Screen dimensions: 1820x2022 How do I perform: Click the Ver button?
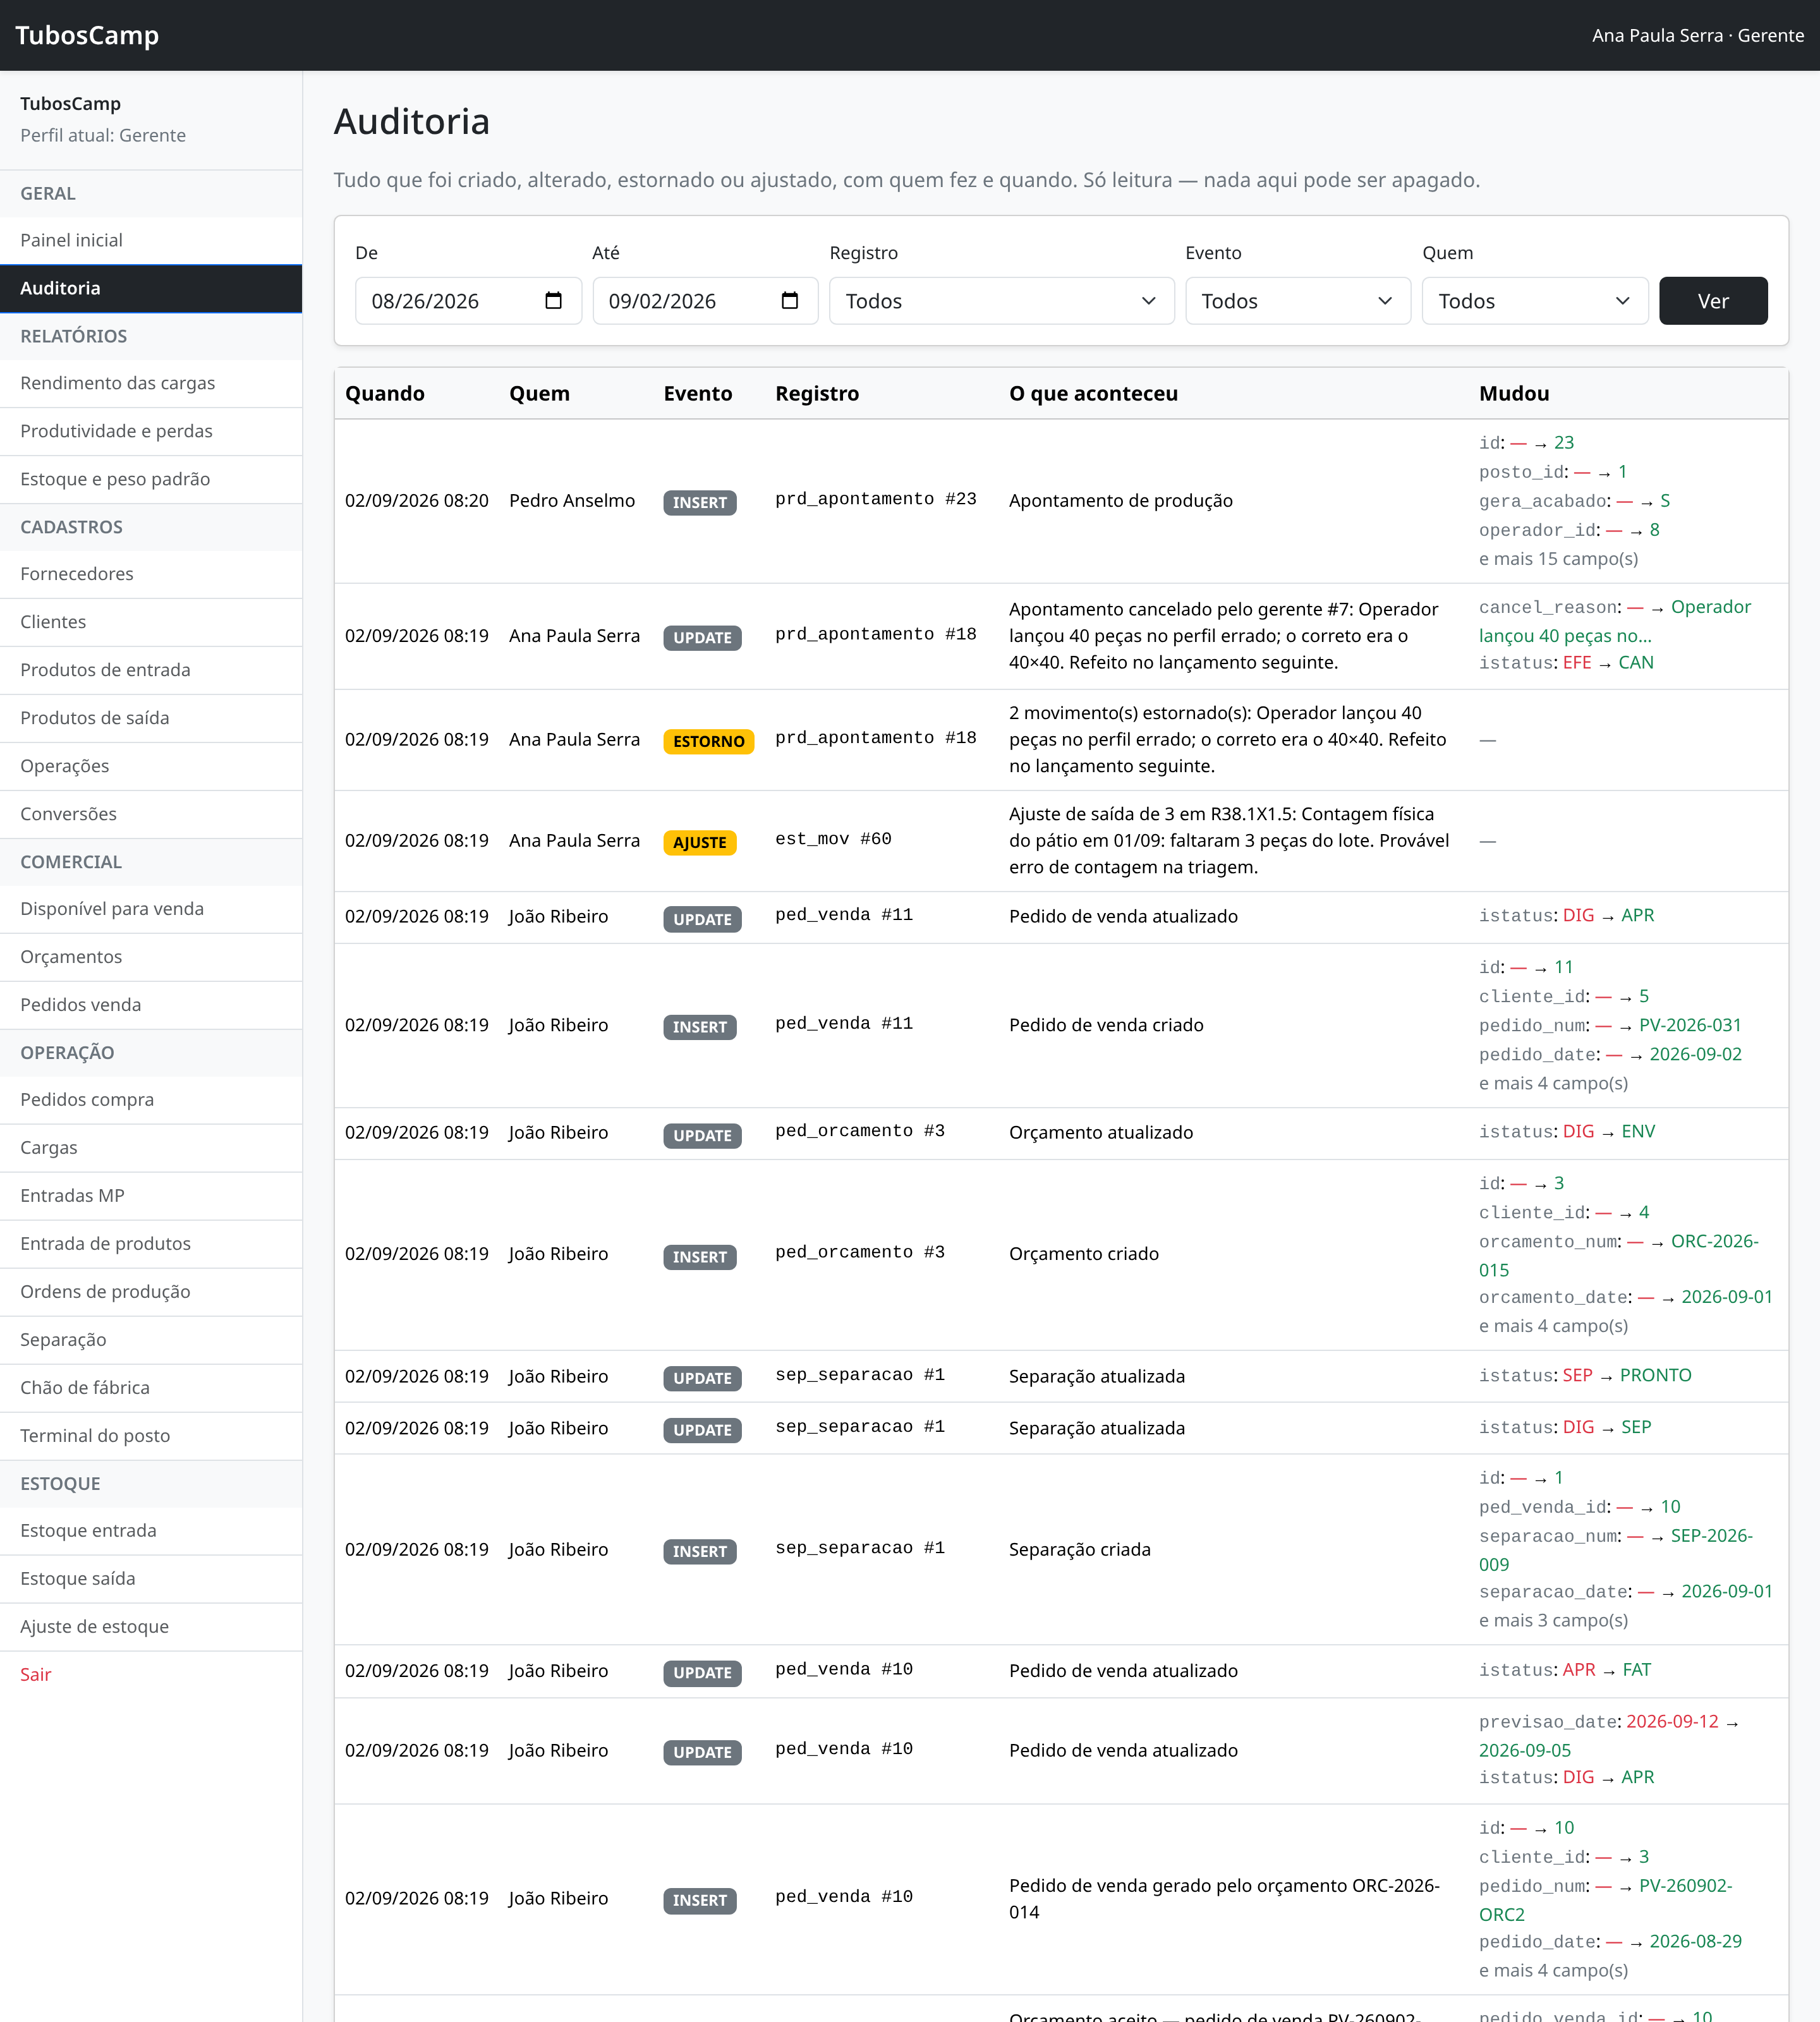[x=1713, y=301]
